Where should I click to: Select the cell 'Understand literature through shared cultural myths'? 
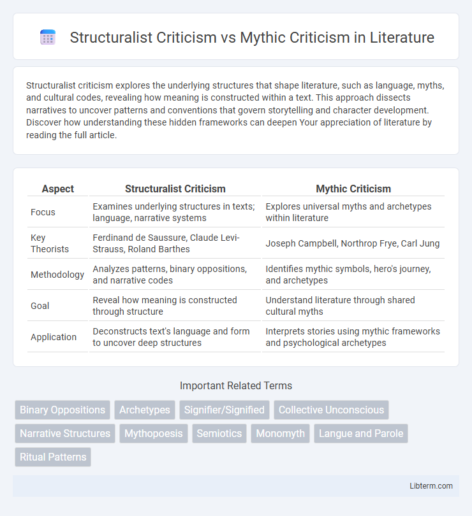[353, 306]
